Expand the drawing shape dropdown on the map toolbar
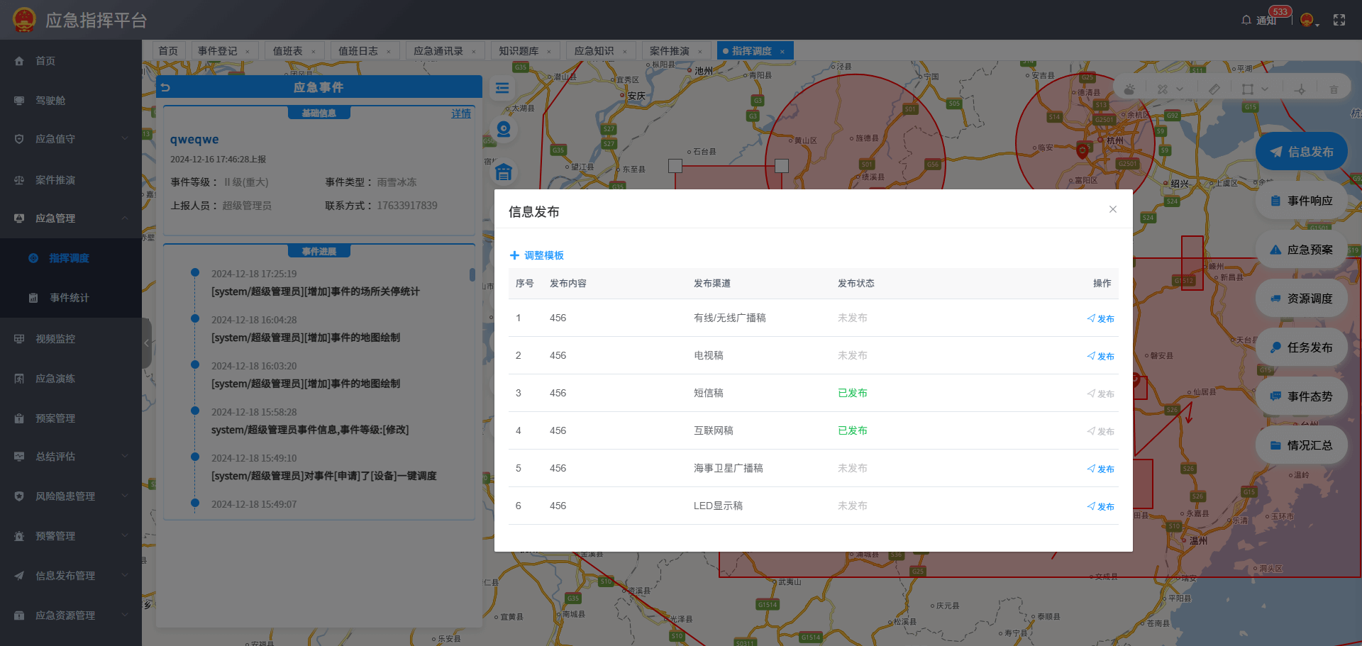This screenshot has height=646, width=1362. [x=1266, y=88]
